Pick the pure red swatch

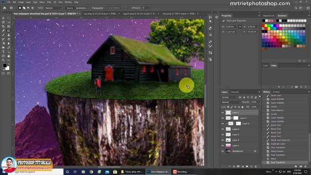263,26
